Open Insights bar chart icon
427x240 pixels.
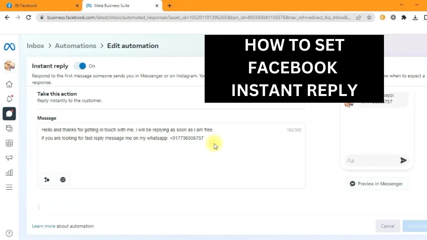tap(9, 173)
